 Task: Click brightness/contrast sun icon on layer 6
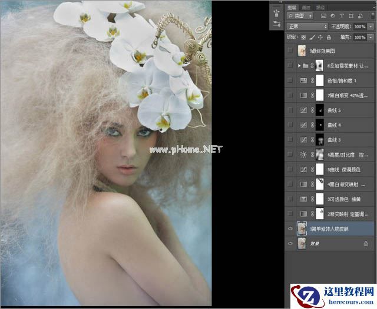(x=303, y=154)
